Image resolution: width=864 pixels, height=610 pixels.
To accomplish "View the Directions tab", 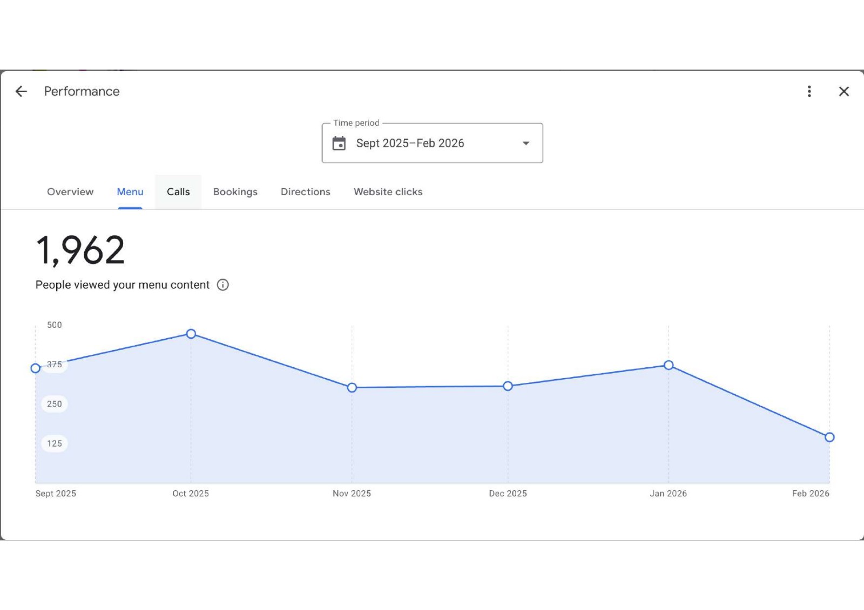I will [x=306, y=192].
